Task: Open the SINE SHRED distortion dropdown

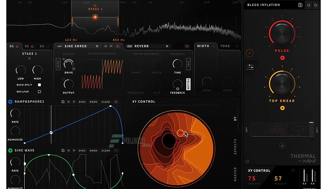Action: coord(97,46)
